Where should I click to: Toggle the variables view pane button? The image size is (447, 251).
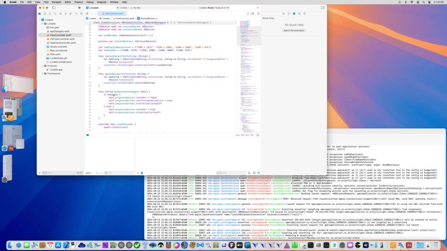click(x=254, y=173)
